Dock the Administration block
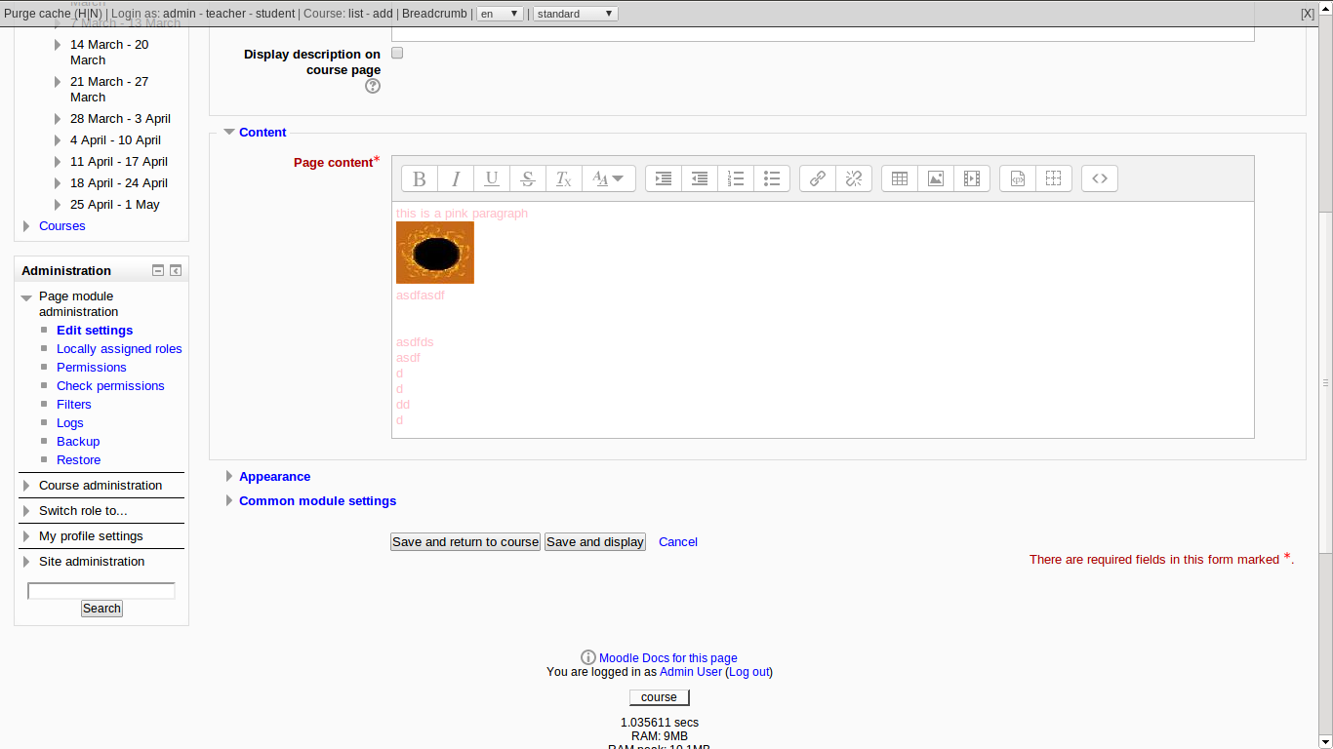1333x749 pixels. click(x=176, y=270)
